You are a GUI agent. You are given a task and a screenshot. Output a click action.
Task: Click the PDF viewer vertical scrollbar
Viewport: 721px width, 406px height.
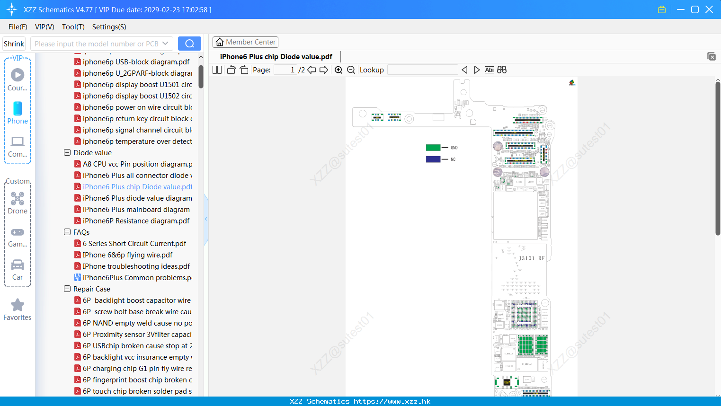click(718, 159)
